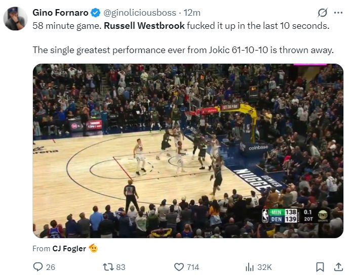Open Gino Fornaro's profile avatar
The width and height of the screenshot is (352, 275).
(15, 18)
